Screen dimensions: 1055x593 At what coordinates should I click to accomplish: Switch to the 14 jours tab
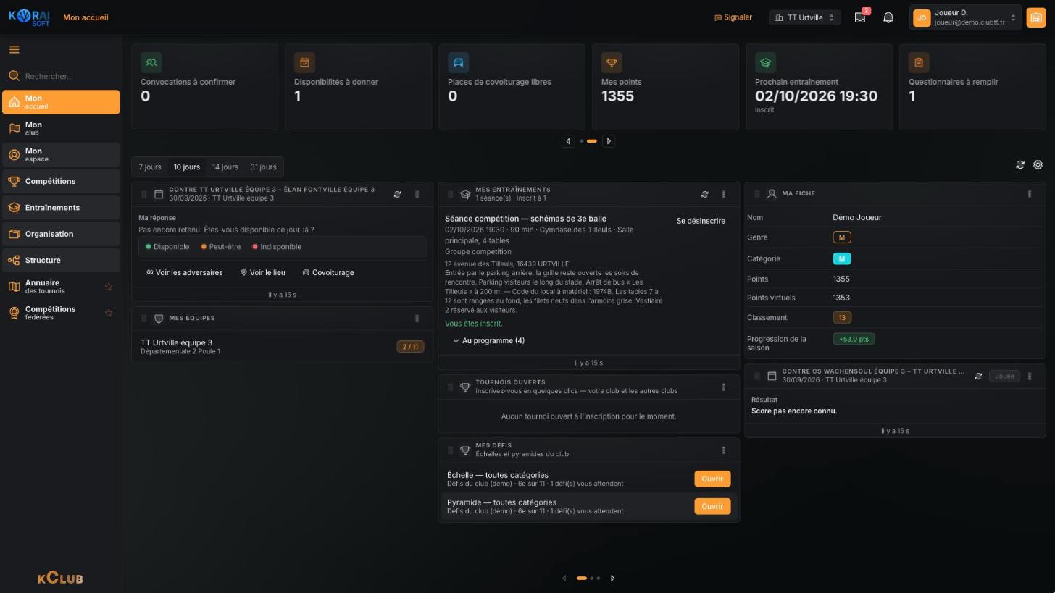(225, 167)
